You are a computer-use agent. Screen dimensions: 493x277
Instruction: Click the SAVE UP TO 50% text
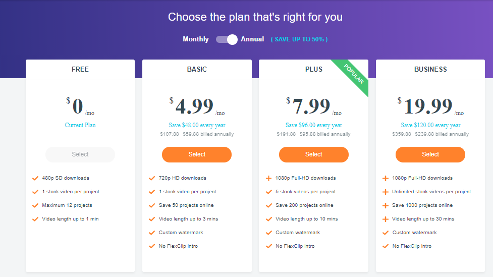click(299, 39)
